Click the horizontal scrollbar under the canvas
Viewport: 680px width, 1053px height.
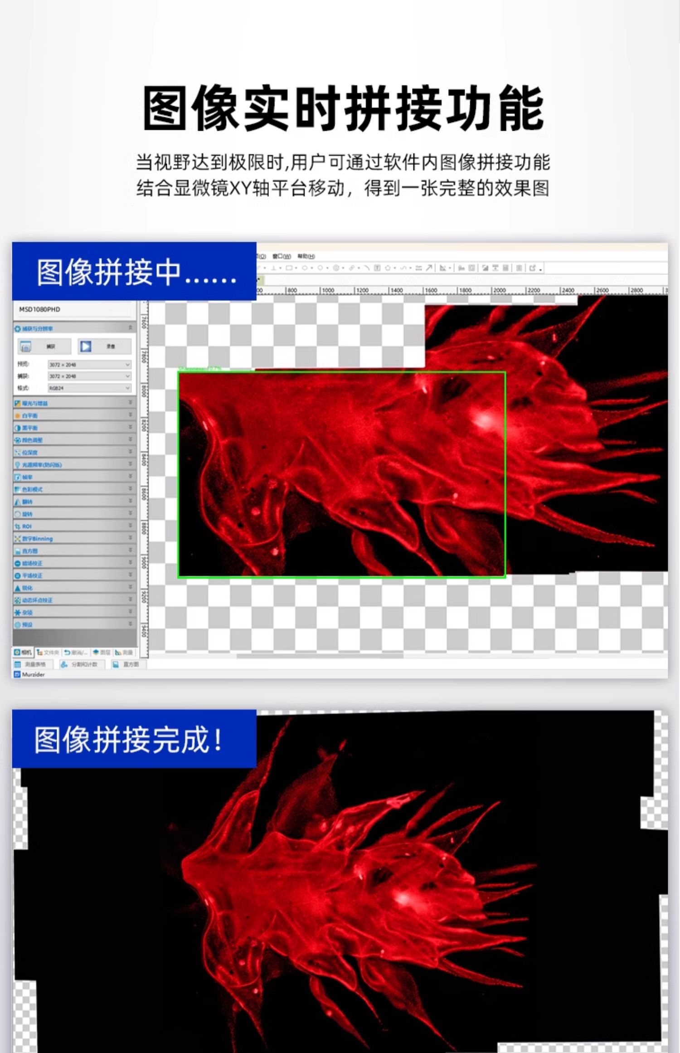coord(320,656)
